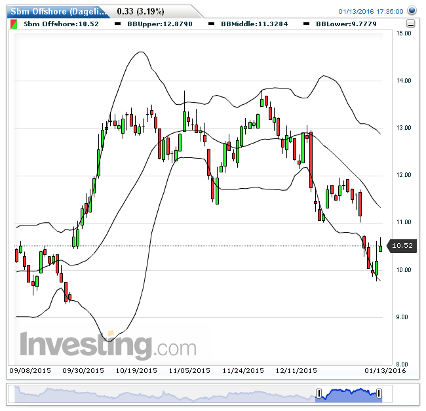Click the 10/19/2015 date axis label
426x411 pixels.
pos(136,370)
